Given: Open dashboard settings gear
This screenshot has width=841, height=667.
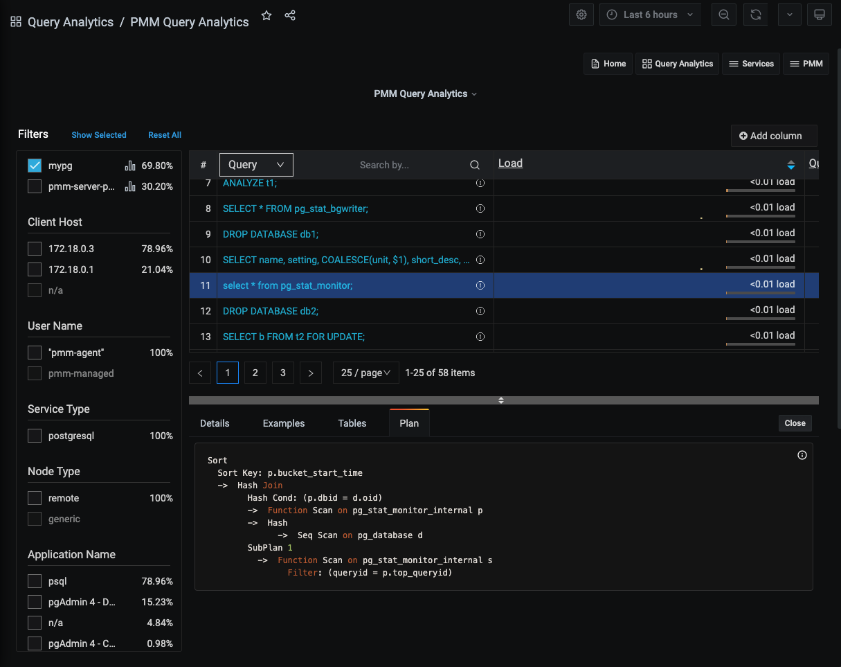Looking at the screenshot, I should tap(581, 15).
